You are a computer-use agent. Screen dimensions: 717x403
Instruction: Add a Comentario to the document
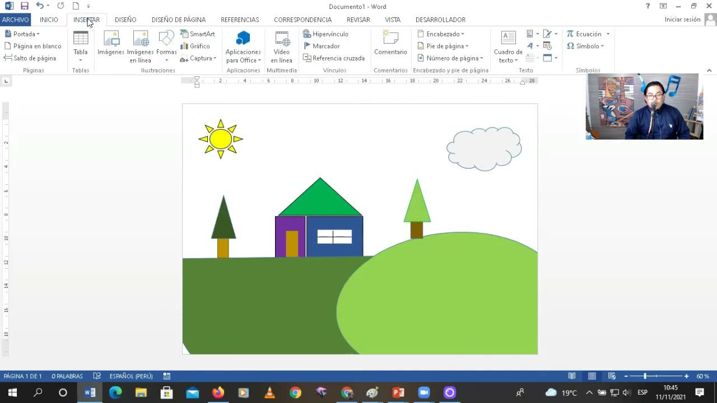[x=390, y=44]
